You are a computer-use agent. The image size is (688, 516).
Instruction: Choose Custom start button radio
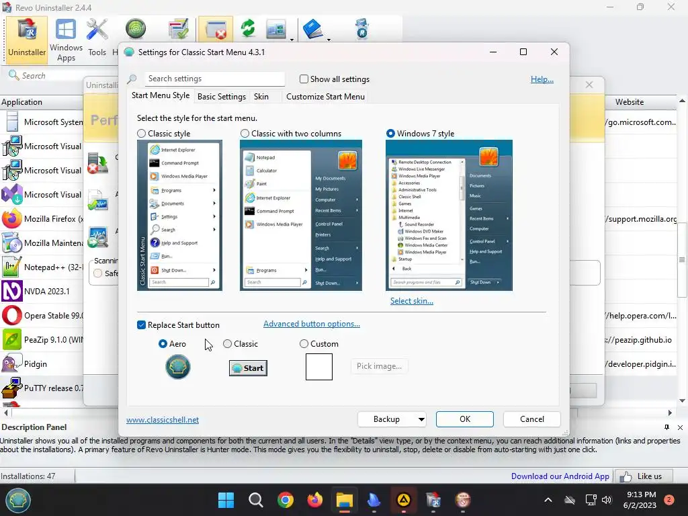[304, 343]
